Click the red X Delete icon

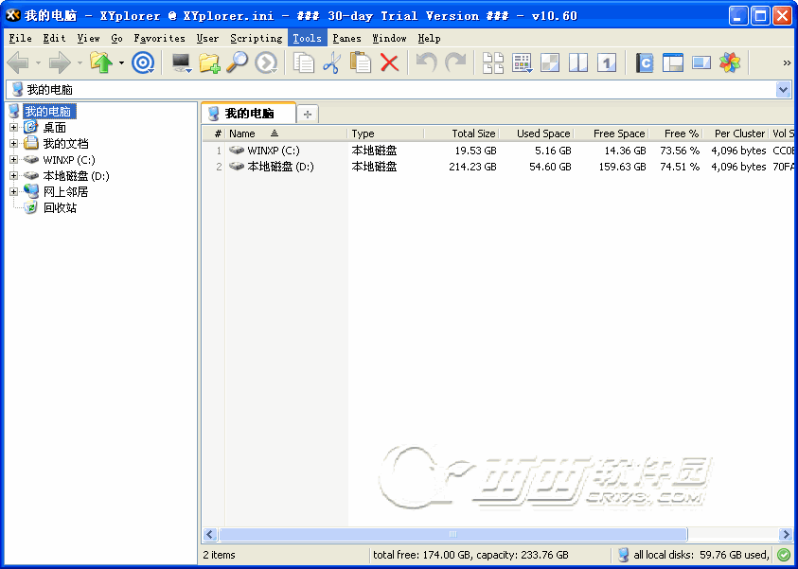(389, 63)
